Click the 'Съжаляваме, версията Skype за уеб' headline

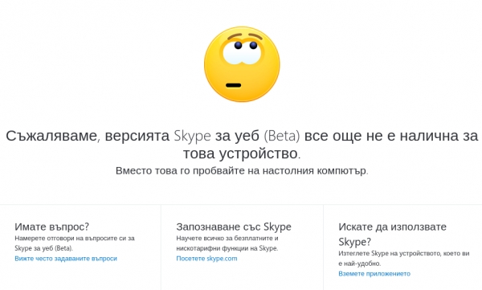[242, 145]
